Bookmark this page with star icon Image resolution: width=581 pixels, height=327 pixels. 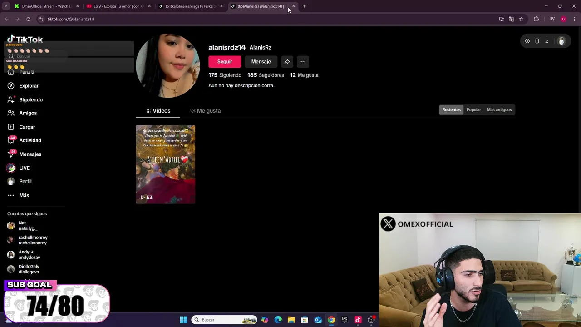521,19
